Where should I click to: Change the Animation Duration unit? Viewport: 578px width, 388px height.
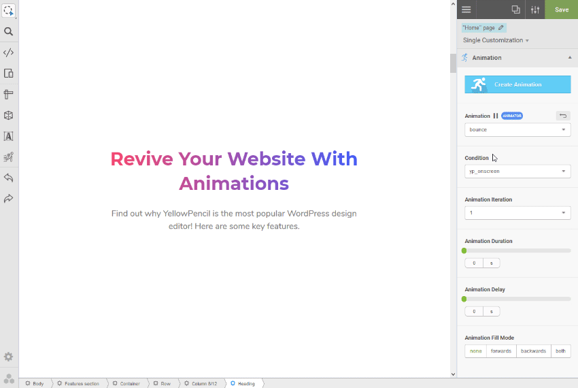(x=492, y=263)
